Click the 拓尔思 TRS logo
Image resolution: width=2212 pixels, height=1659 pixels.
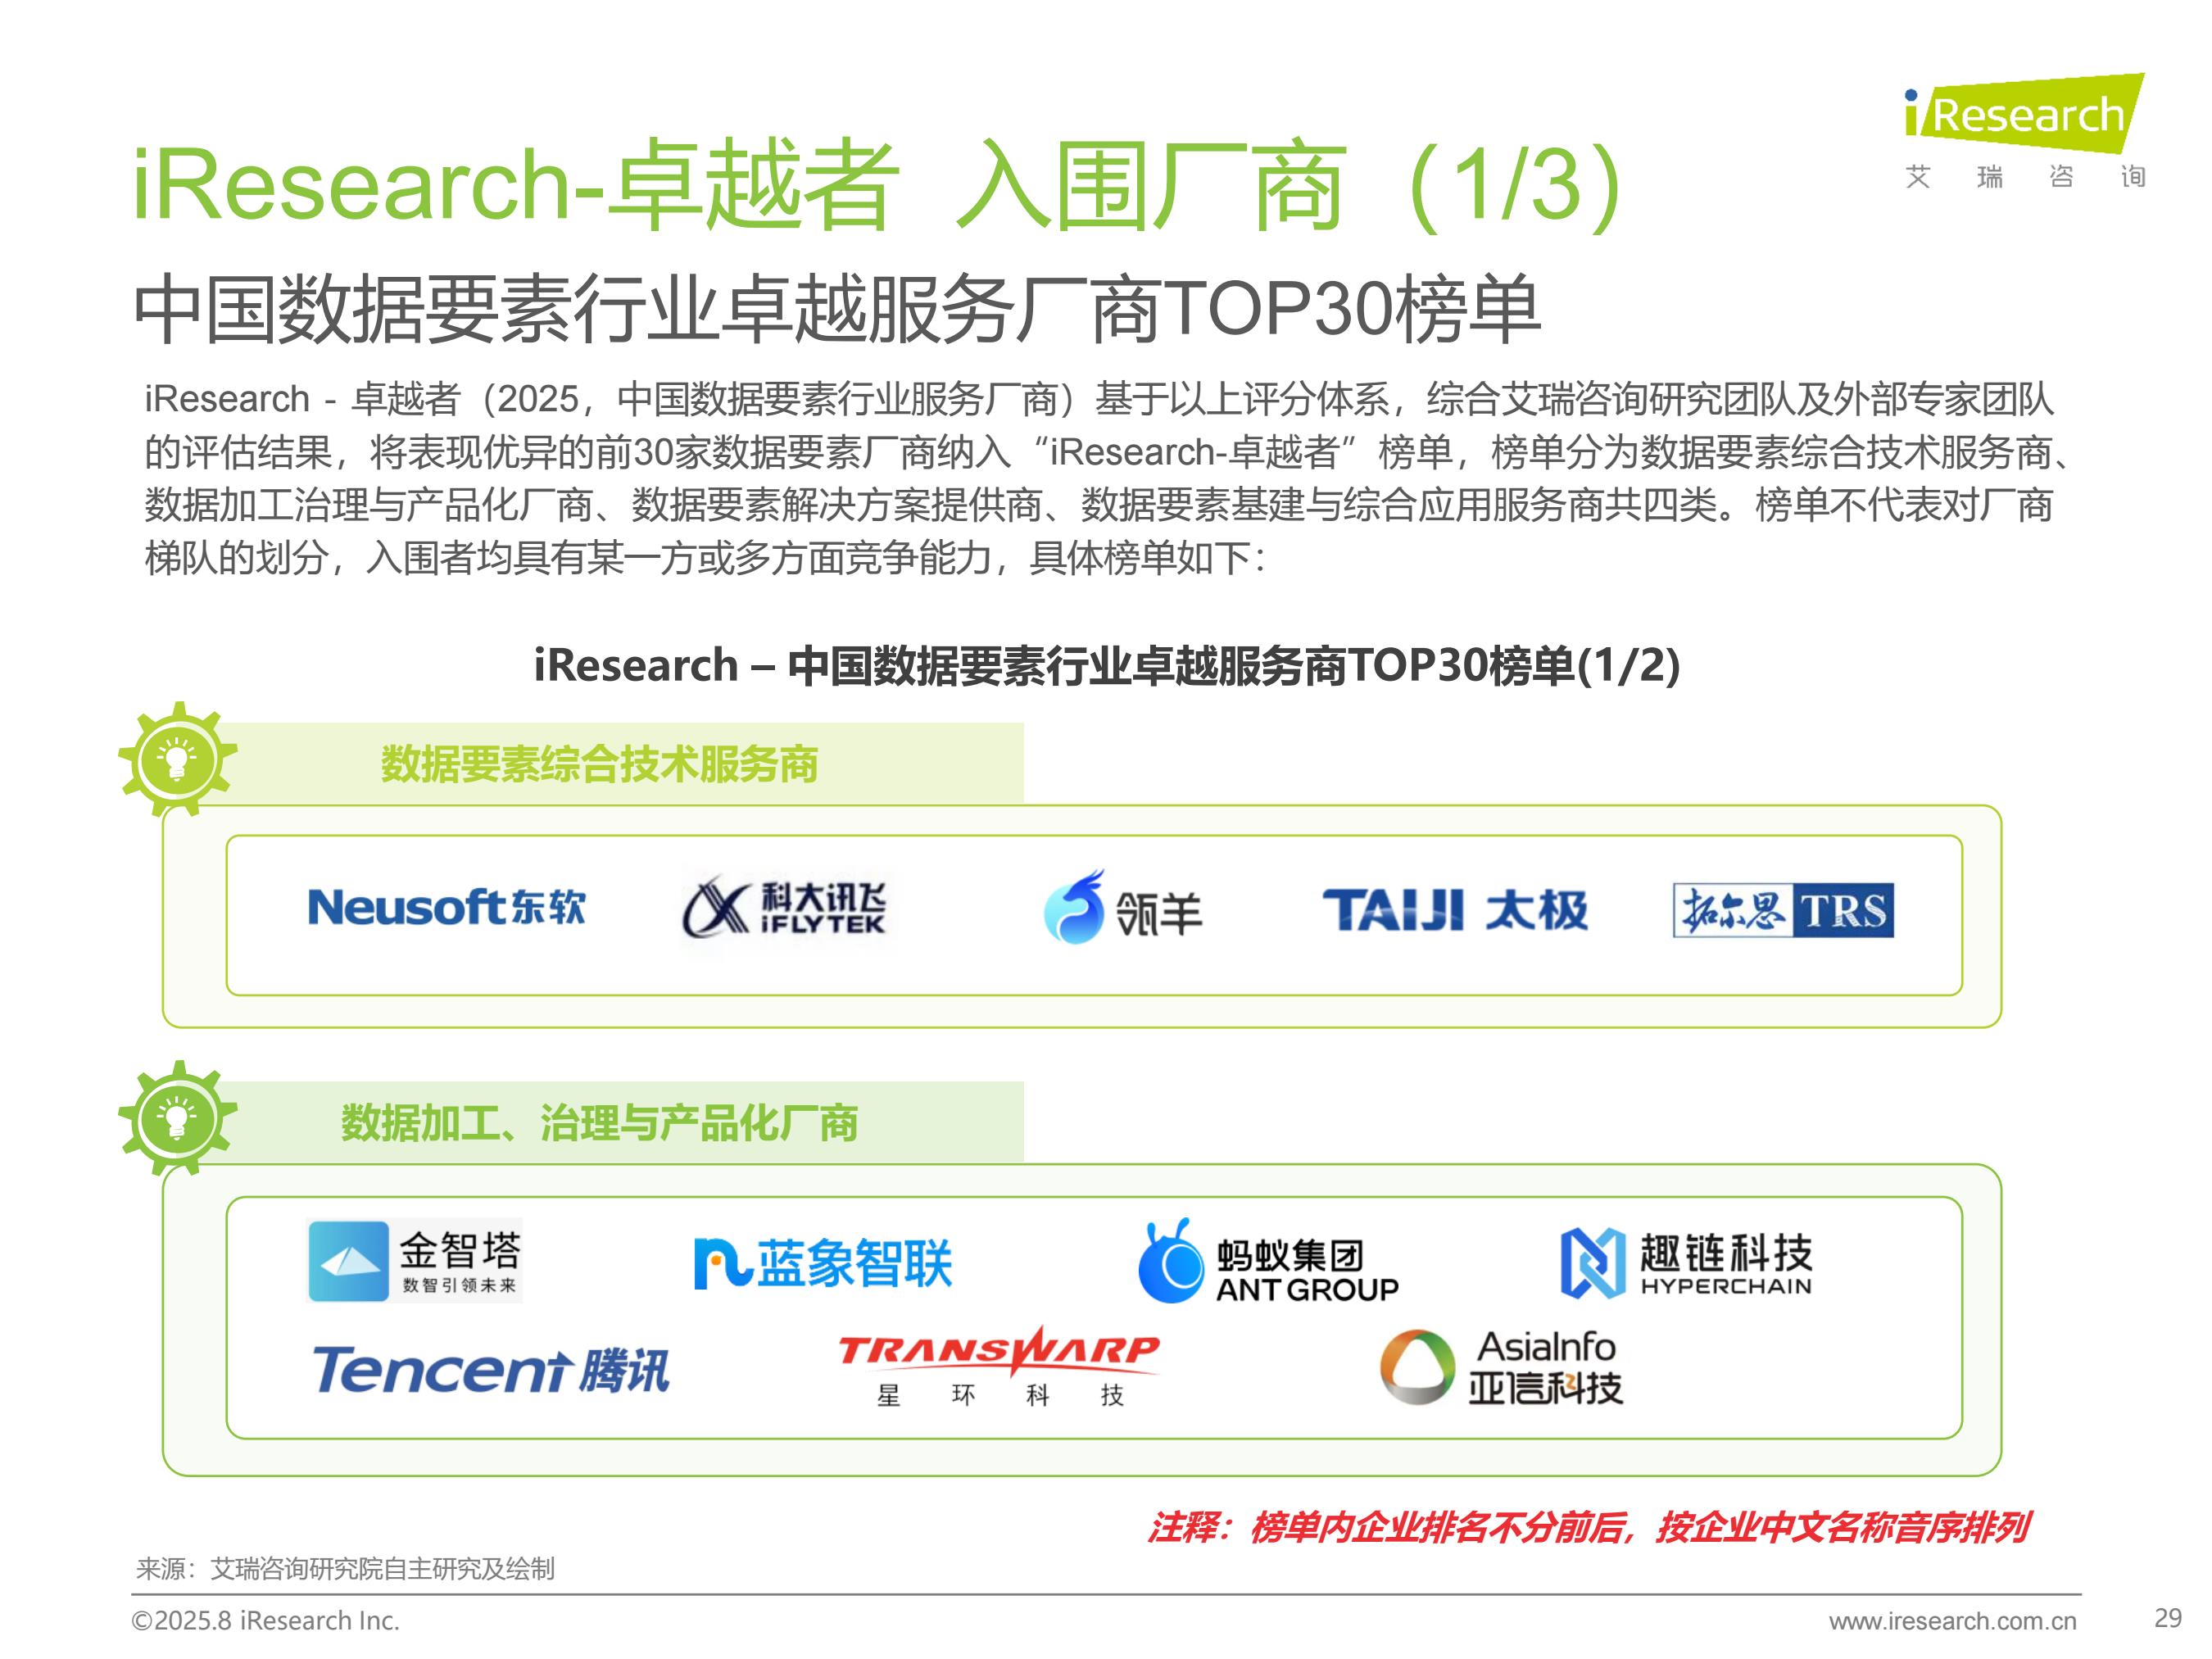(1783, 910)
